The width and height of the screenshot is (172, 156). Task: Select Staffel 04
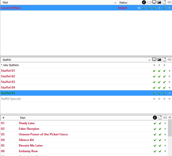86,88
